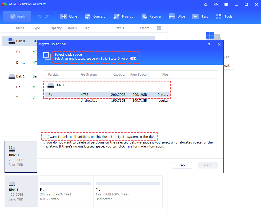Click the 'here' link for more information
Viewport: 261px width, 213px height.
point(129,146)
